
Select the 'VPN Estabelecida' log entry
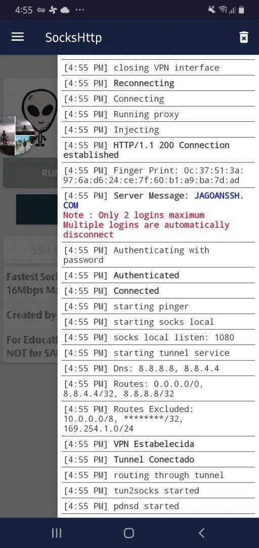click(x=158, y=444)
